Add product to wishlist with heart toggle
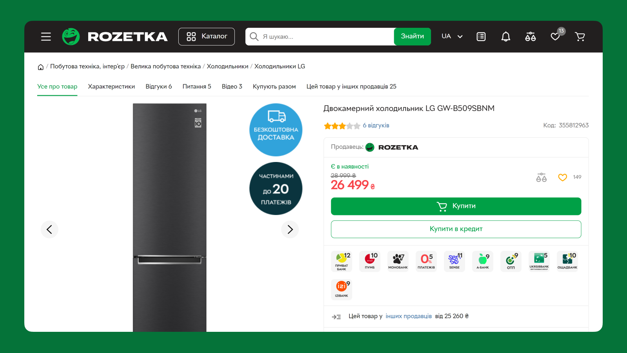 [562, 177]
